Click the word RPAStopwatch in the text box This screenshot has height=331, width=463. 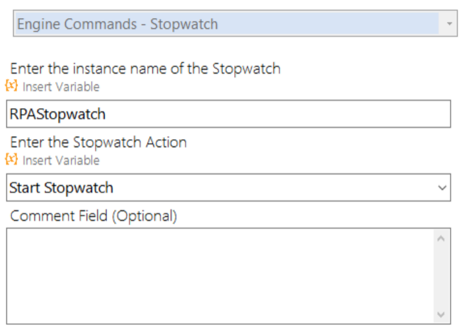57,115
